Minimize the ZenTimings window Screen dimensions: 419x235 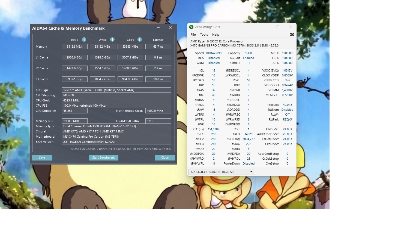pyautogui.click(x=265, y=27)
